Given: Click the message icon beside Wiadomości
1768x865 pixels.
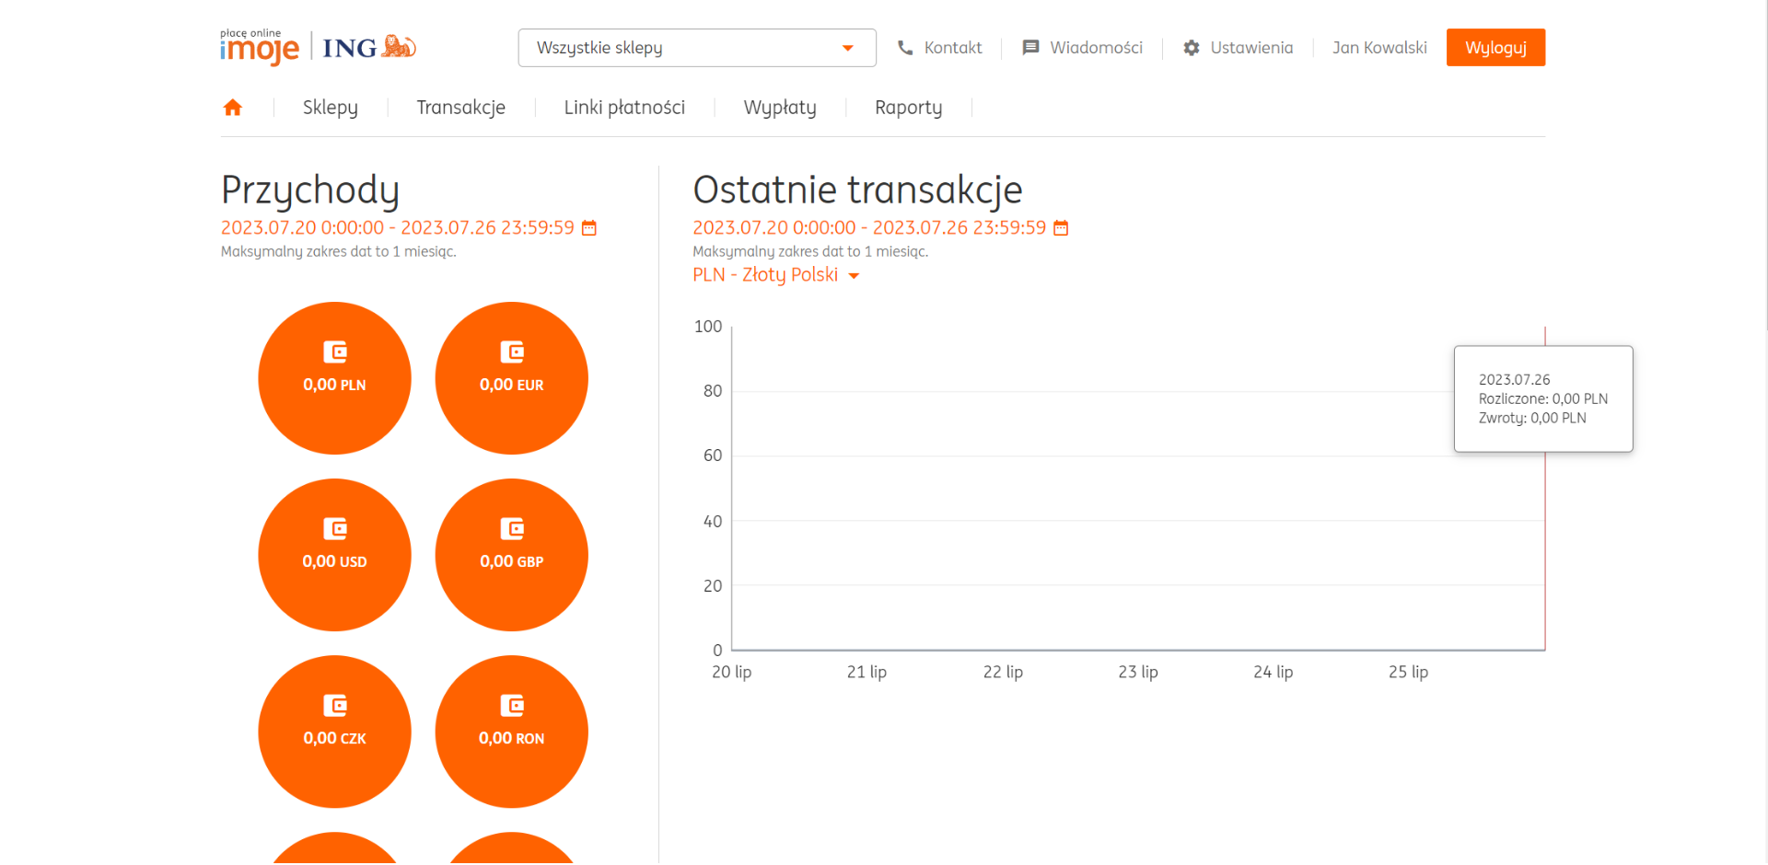Looking at the screenshot, I should click(x=1030, y=48).
